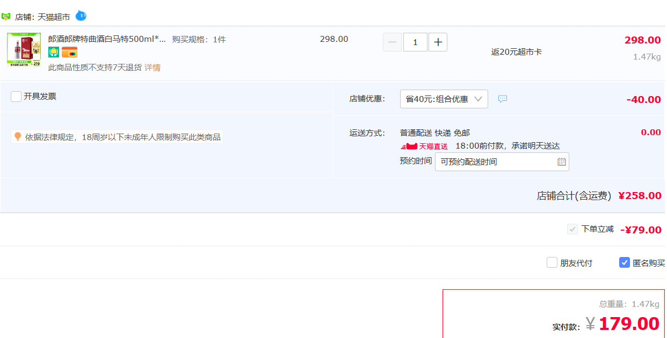Toggle the 下单立减 checkbox

(572, 229)
